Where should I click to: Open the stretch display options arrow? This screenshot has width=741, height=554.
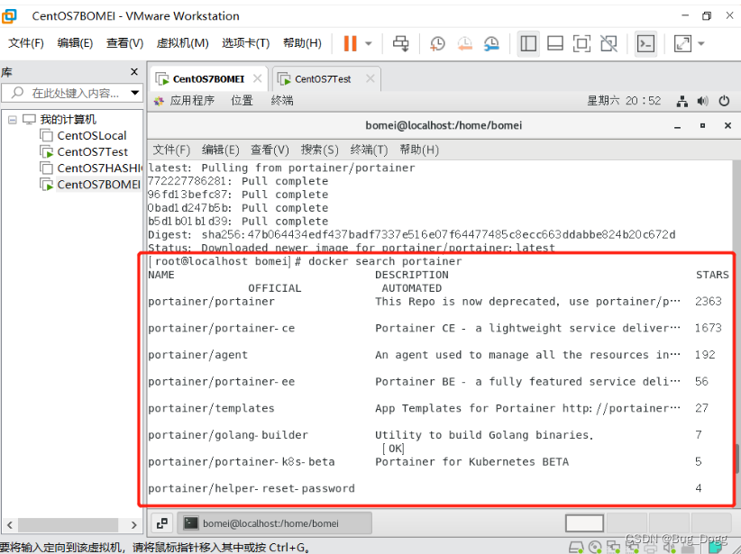pyautogui.click(x=701, y=44)
